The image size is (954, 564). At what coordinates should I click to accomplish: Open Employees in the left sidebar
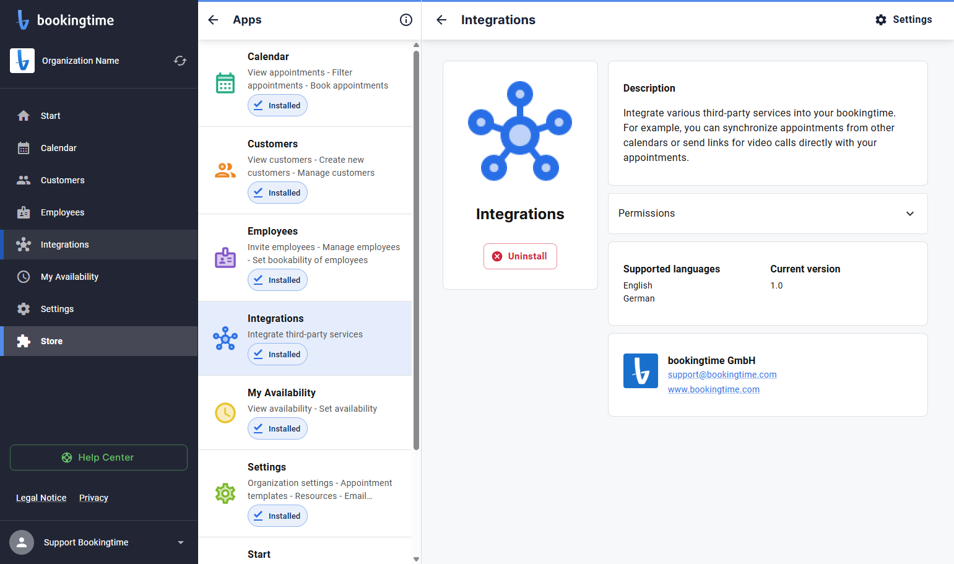pos(99,212)
